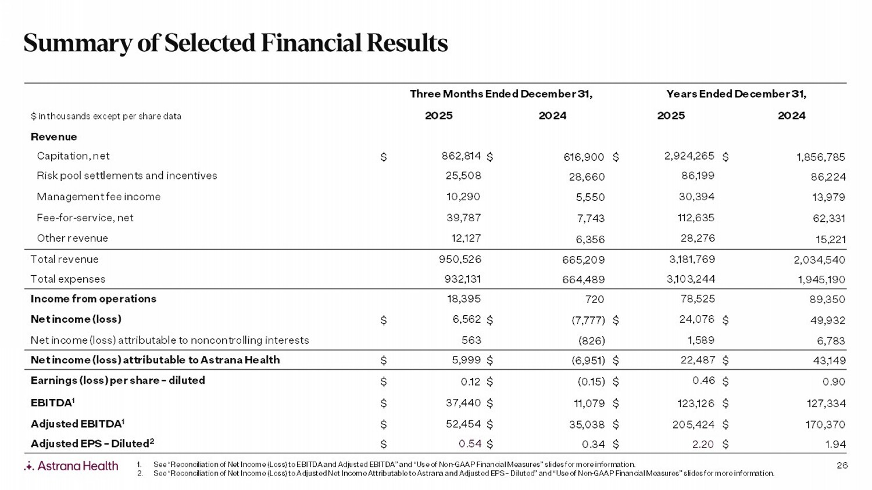Select the 'Management fee income' row label
The width and height of the screenshot is (872, 490).
(98, 197)
